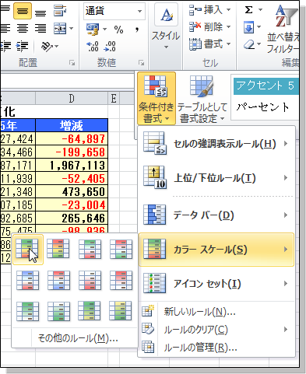Expand the 挿入 dropdown arrow
306x374 pixels.
(x=229, y=10)
